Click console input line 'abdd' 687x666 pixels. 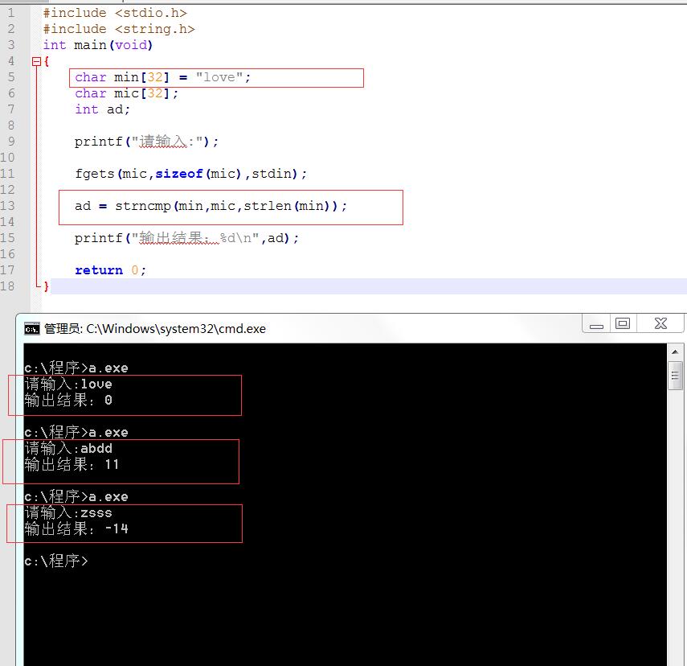coord(68,448)
